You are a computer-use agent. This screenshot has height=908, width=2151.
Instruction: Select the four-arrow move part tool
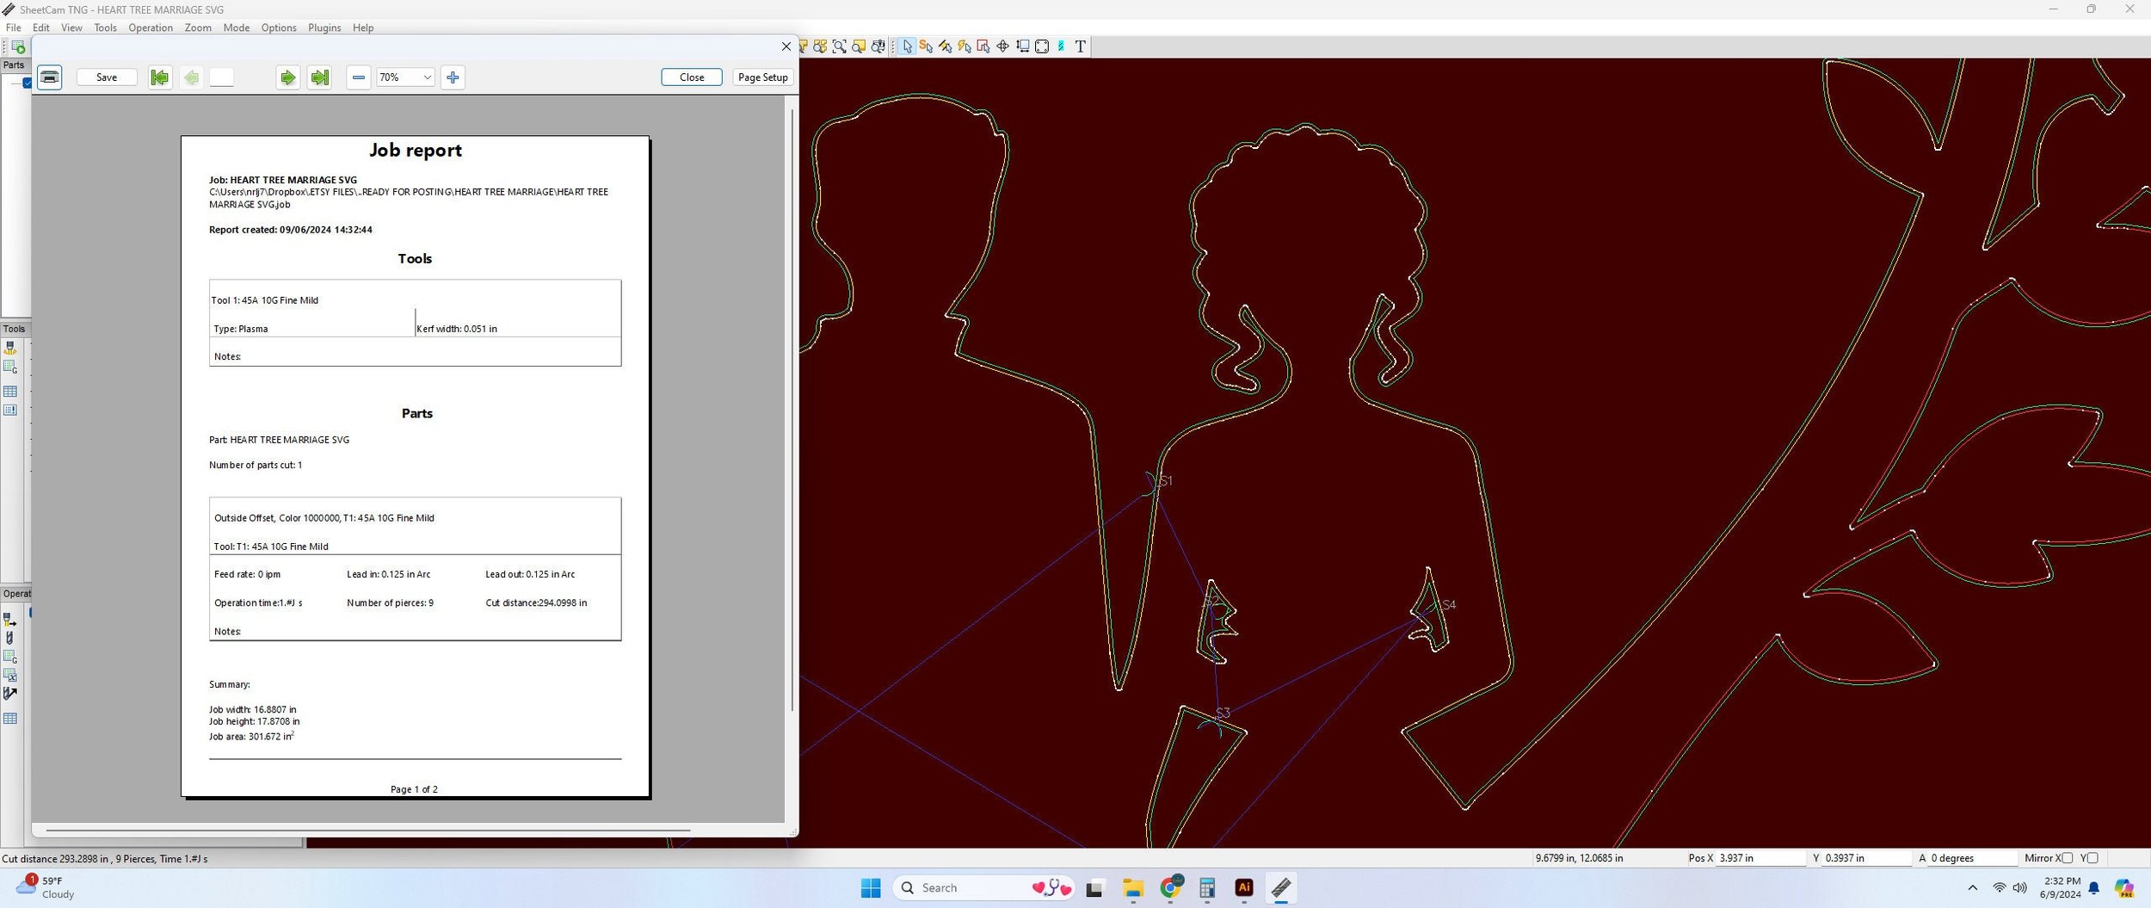1002,46
